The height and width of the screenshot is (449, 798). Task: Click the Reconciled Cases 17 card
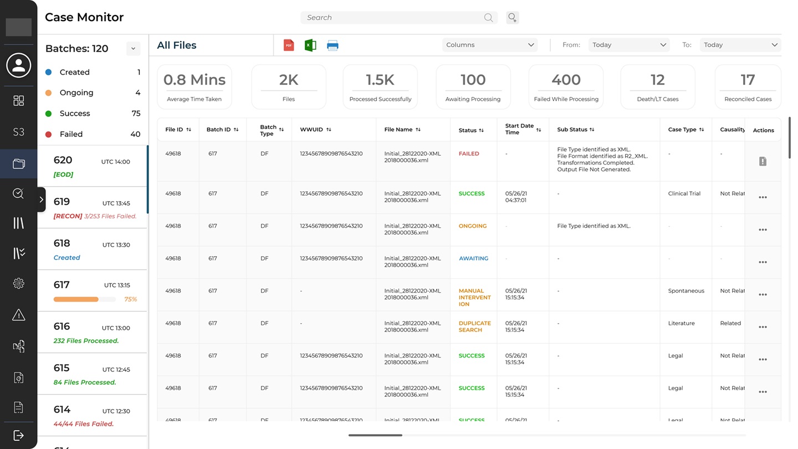pos(748,86)
